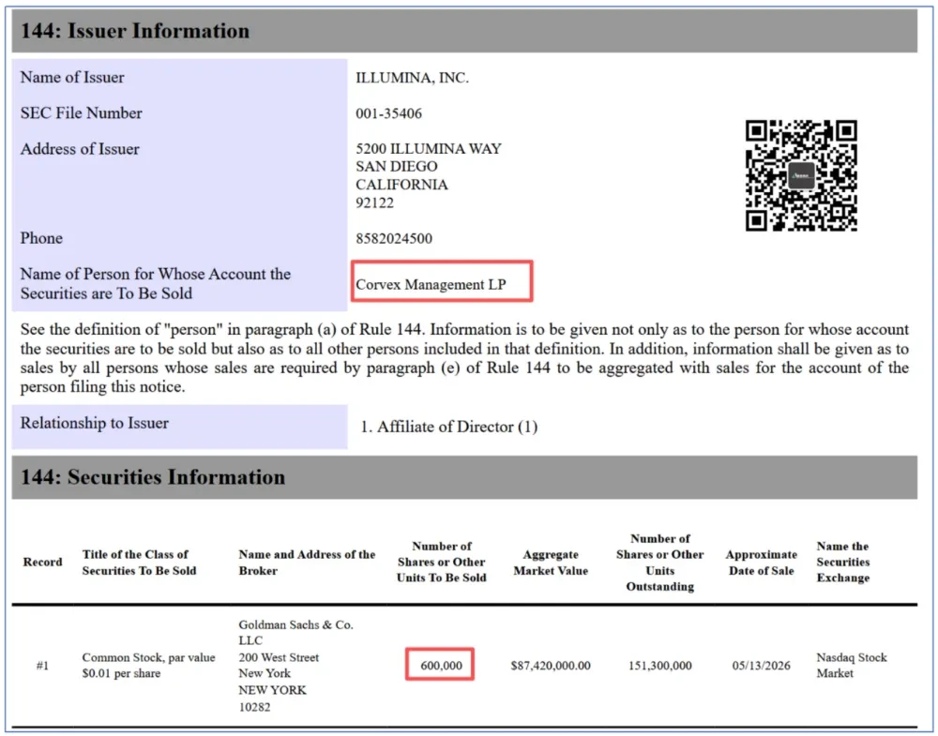Screen dimensions: 938x736
Task: Click the Record #1 cell
Action: [42, 666]
